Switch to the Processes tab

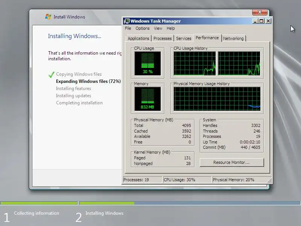(163, 38)
